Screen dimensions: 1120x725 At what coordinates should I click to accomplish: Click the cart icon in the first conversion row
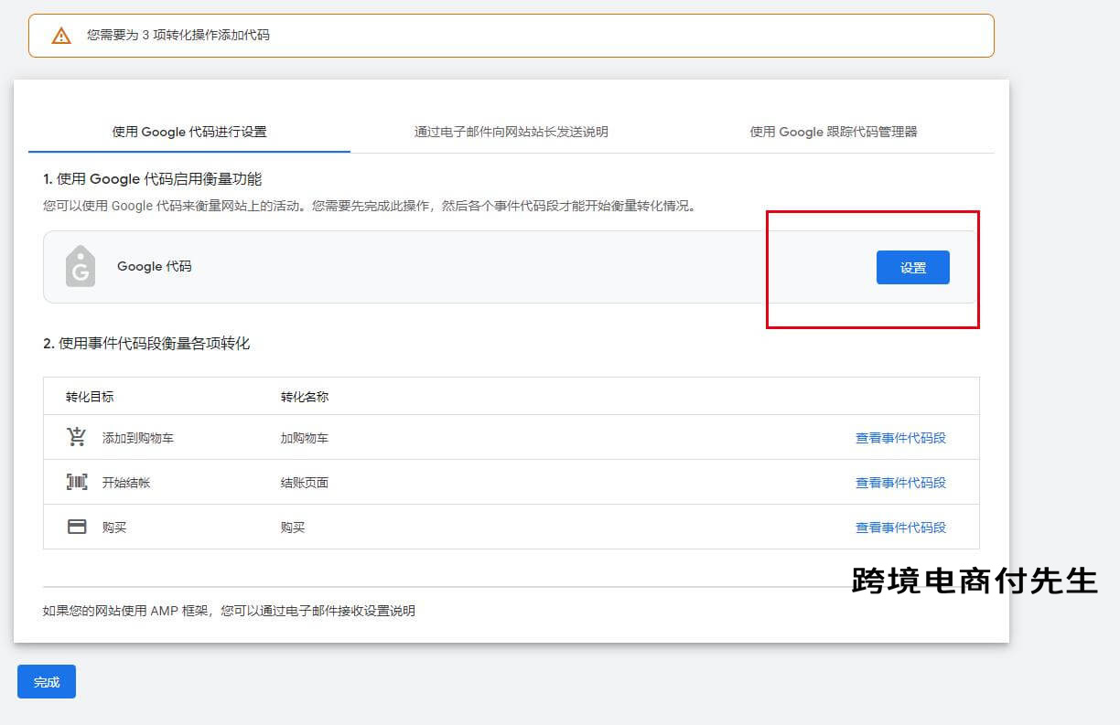coord(78,437)
